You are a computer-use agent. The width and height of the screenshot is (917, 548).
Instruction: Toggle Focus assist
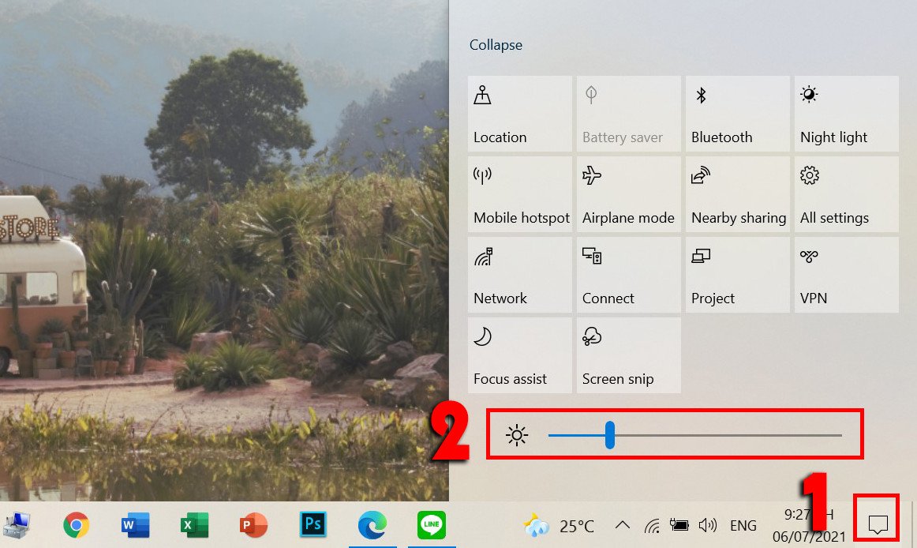point(519,355)
